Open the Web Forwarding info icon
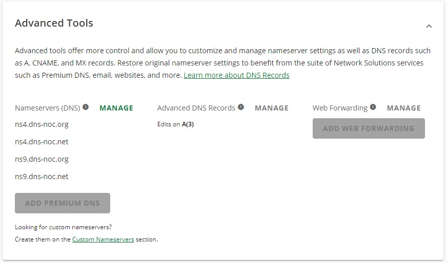447x263 pixels. [x=373, y=107]
